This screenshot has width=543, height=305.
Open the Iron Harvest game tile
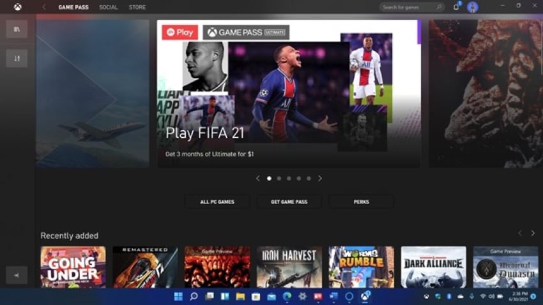[289, 267]
